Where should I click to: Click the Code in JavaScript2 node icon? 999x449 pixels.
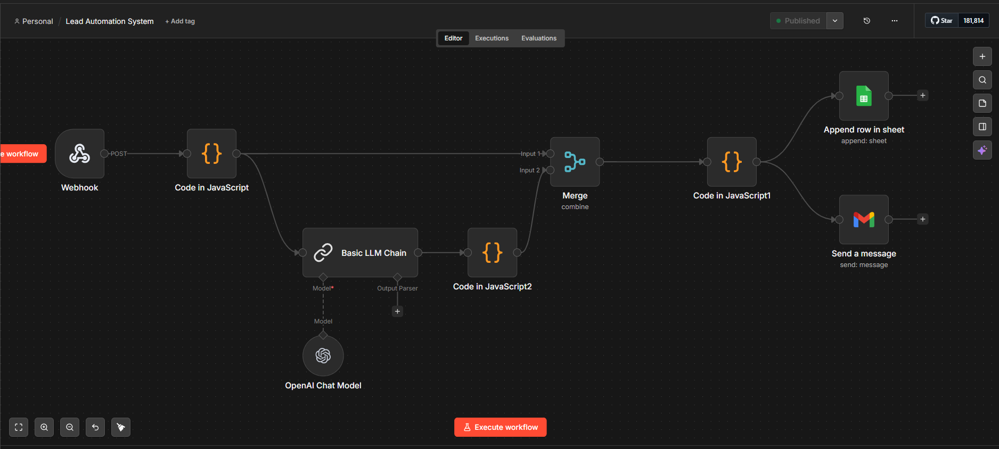[x=493, y=253]
